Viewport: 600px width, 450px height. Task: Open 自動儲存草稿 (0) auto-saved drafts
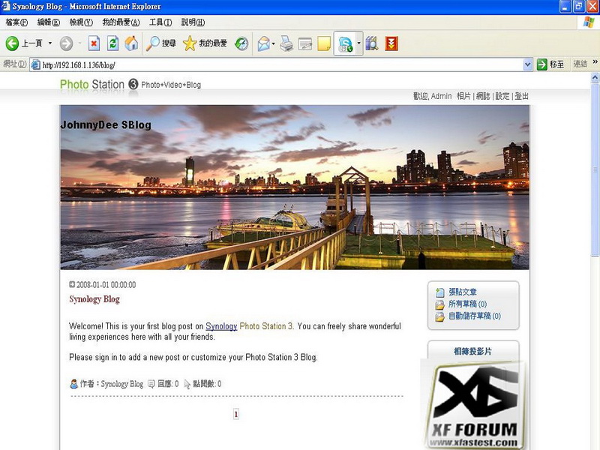click(x=475, y=316)
